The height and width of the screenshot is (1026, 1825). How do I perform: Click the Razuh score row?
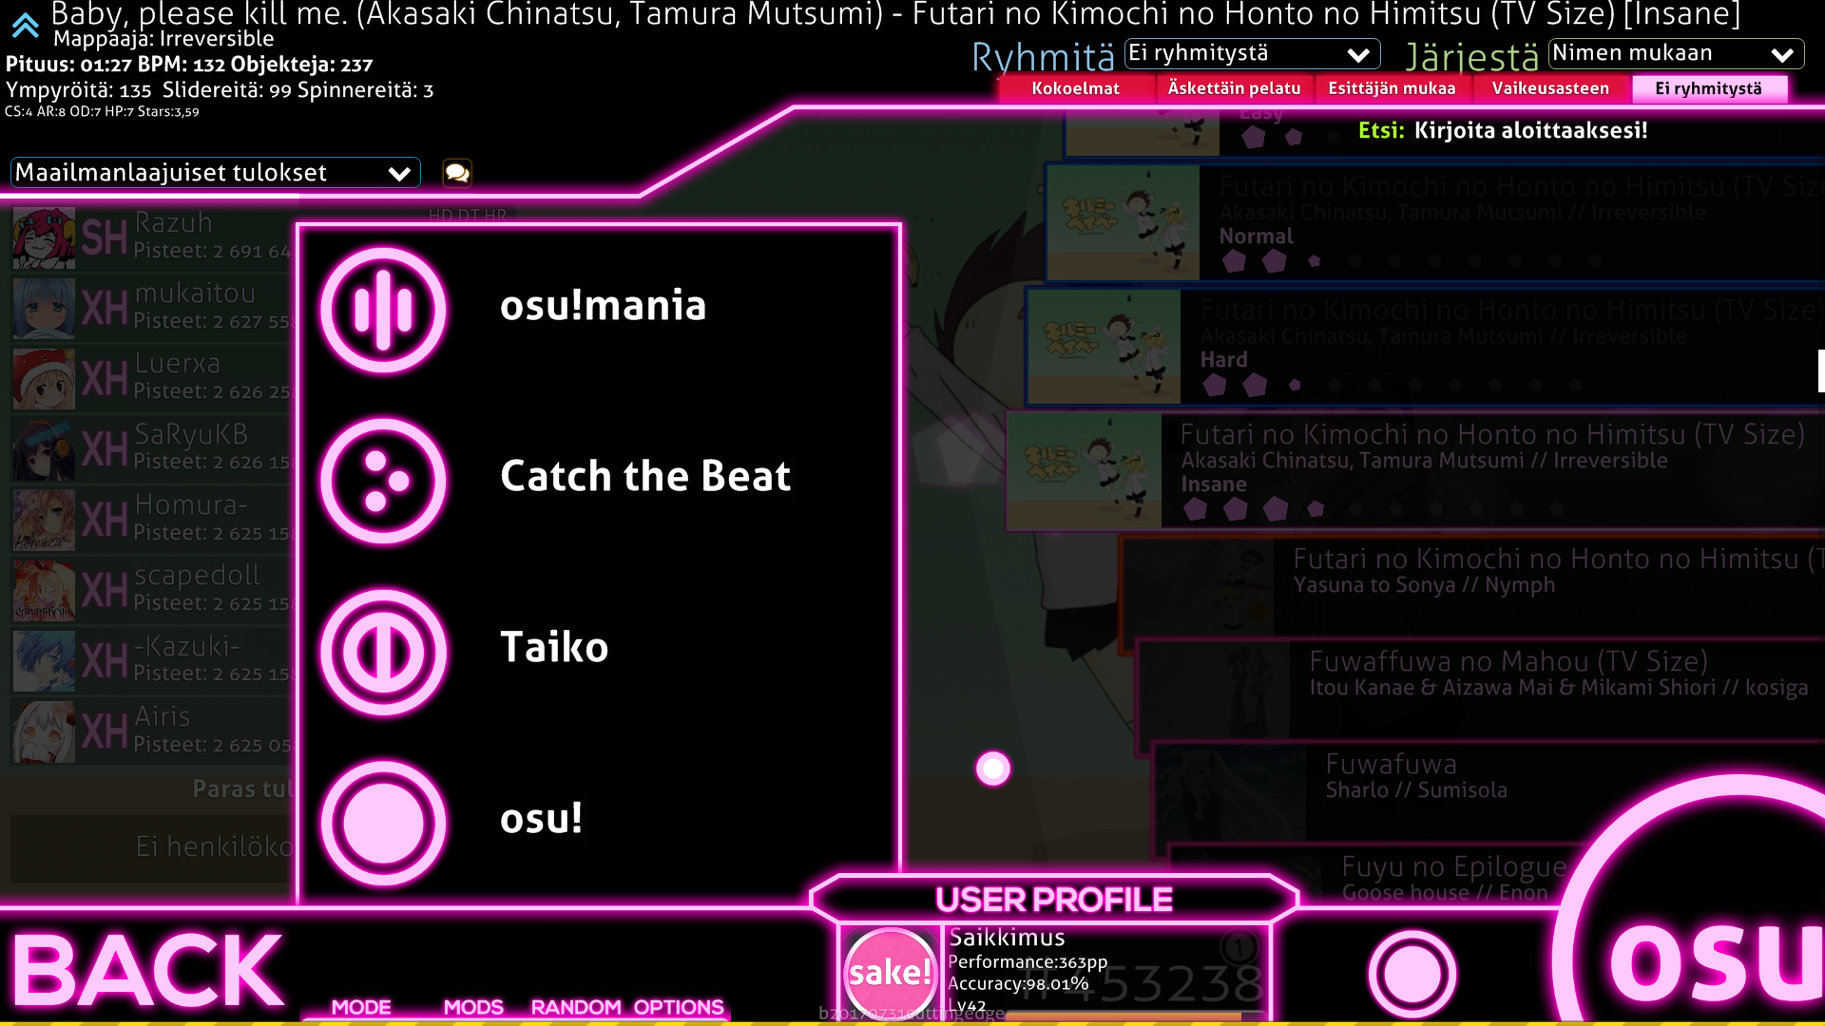click(152, 237)
